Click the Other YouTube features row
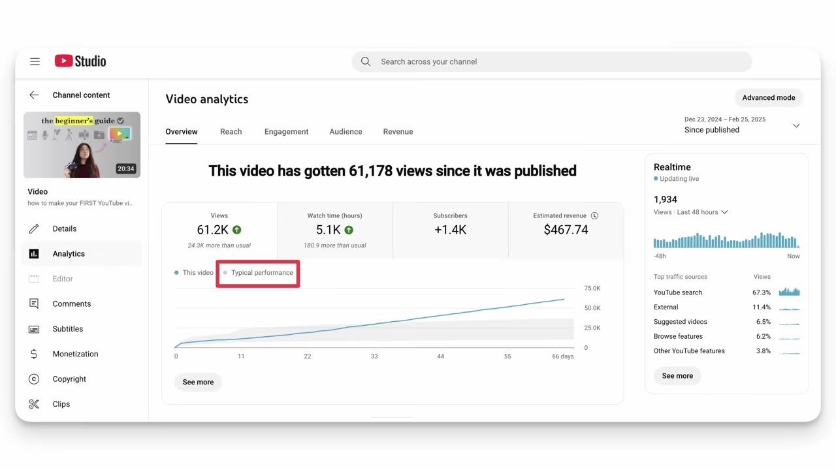Viewport: 836px width, 470px height. (x=726, y=351)
